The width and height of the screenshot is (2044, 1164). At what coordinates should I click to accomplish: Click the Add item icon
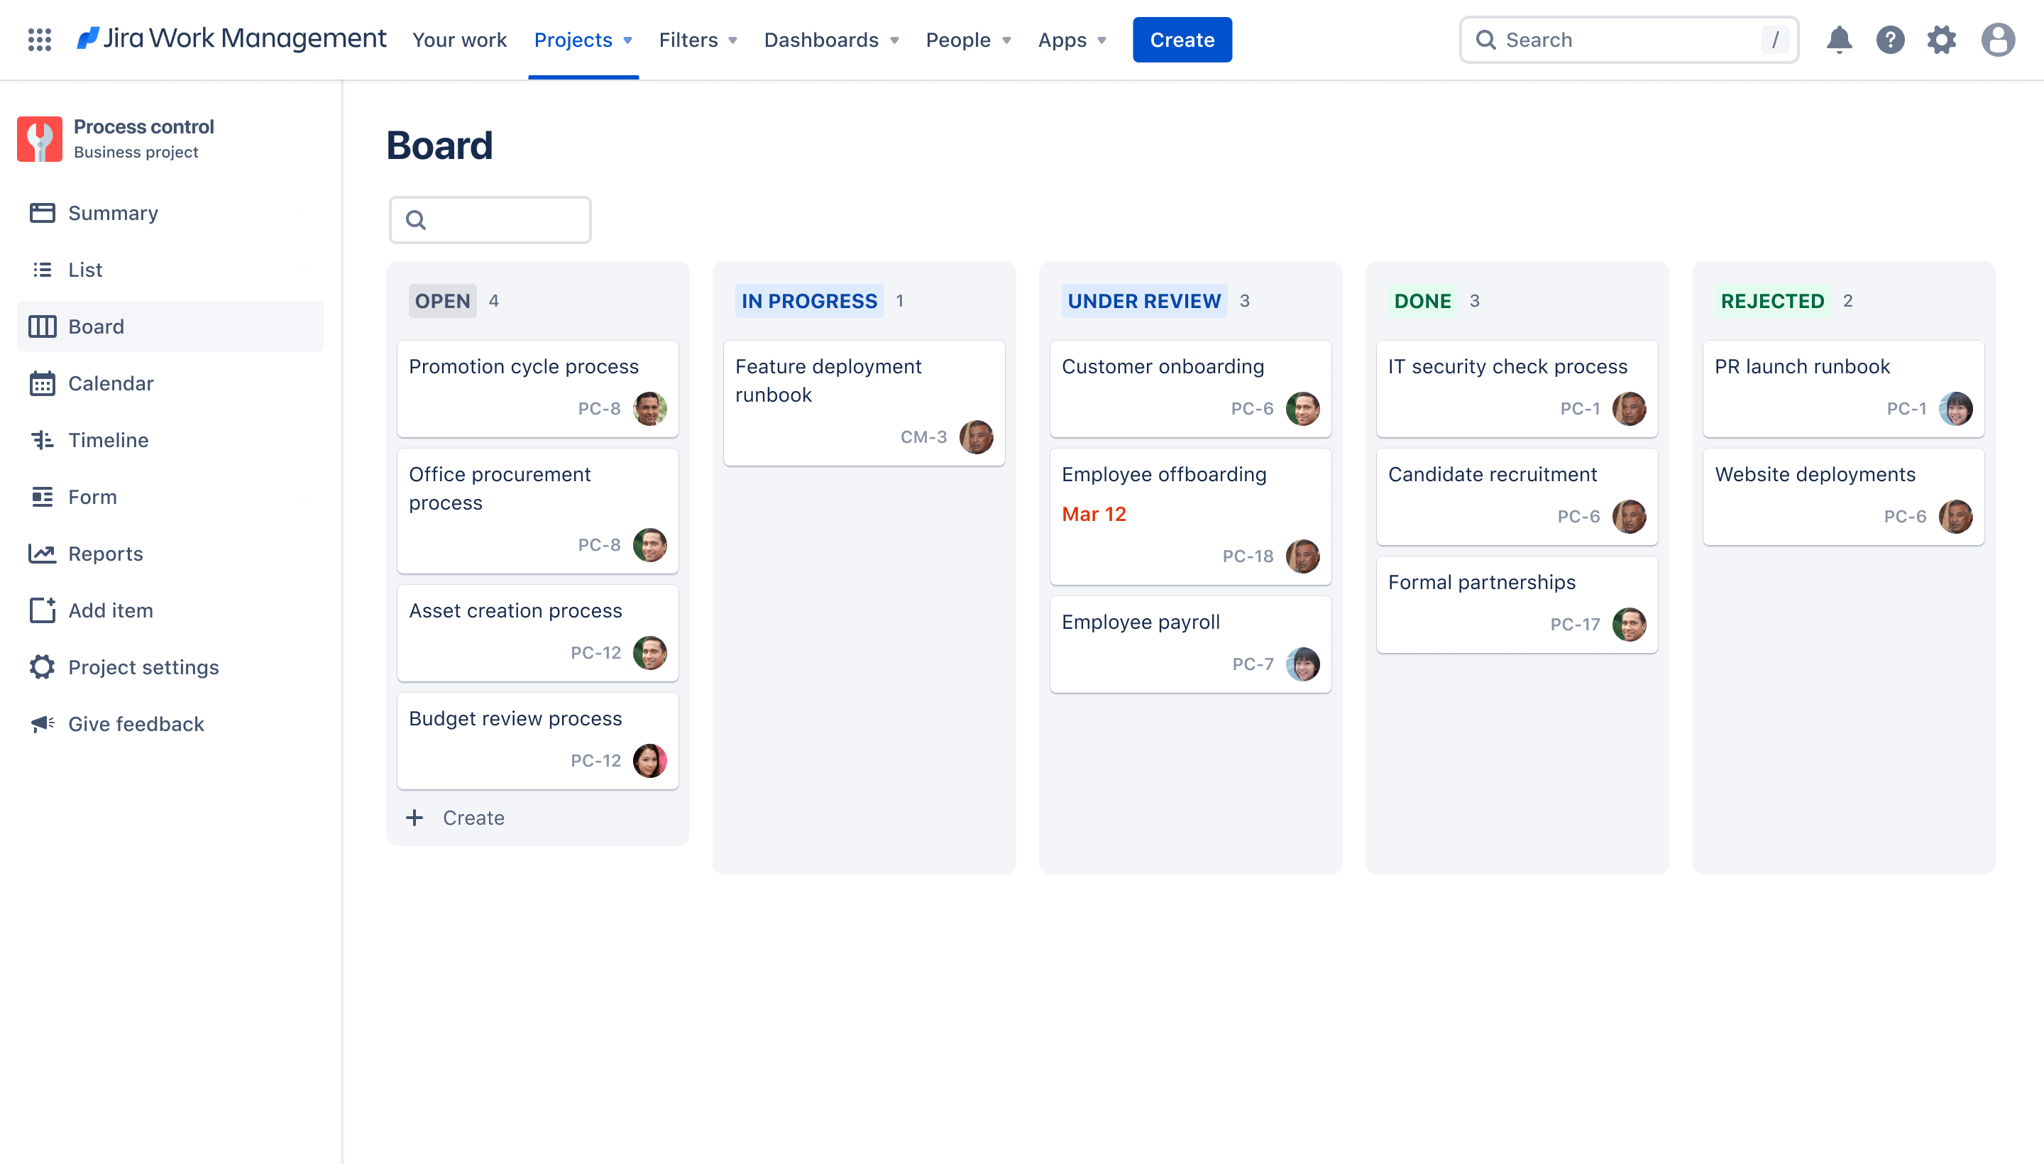point(40,610)
